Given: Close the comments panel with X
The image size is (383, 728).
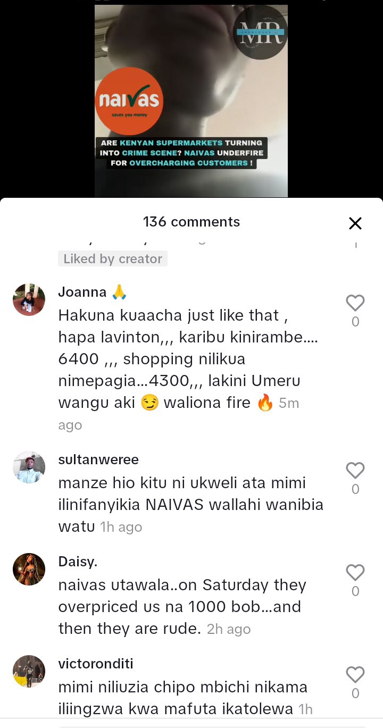Looking at the screenshot, I should click(x=355, y=223).
